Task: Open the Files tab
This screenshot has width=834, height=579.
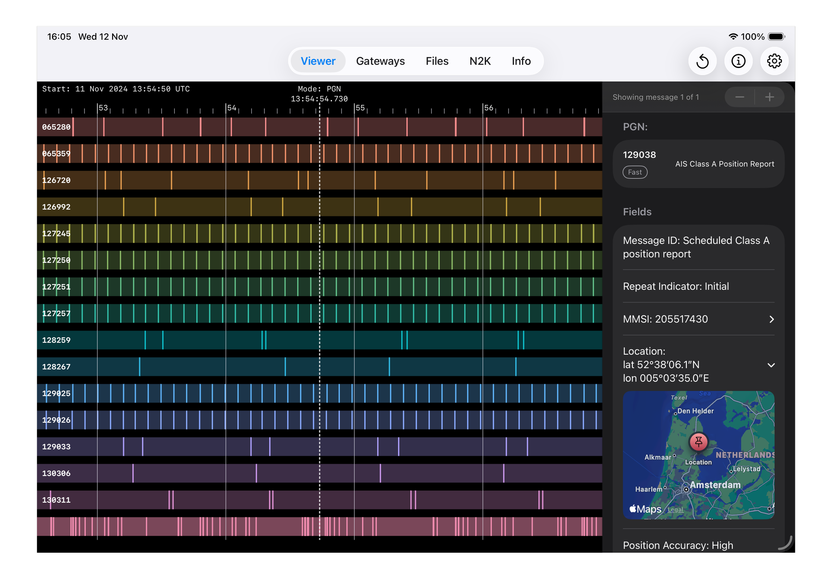Action: pyautogui.click(x=437, y=61)
